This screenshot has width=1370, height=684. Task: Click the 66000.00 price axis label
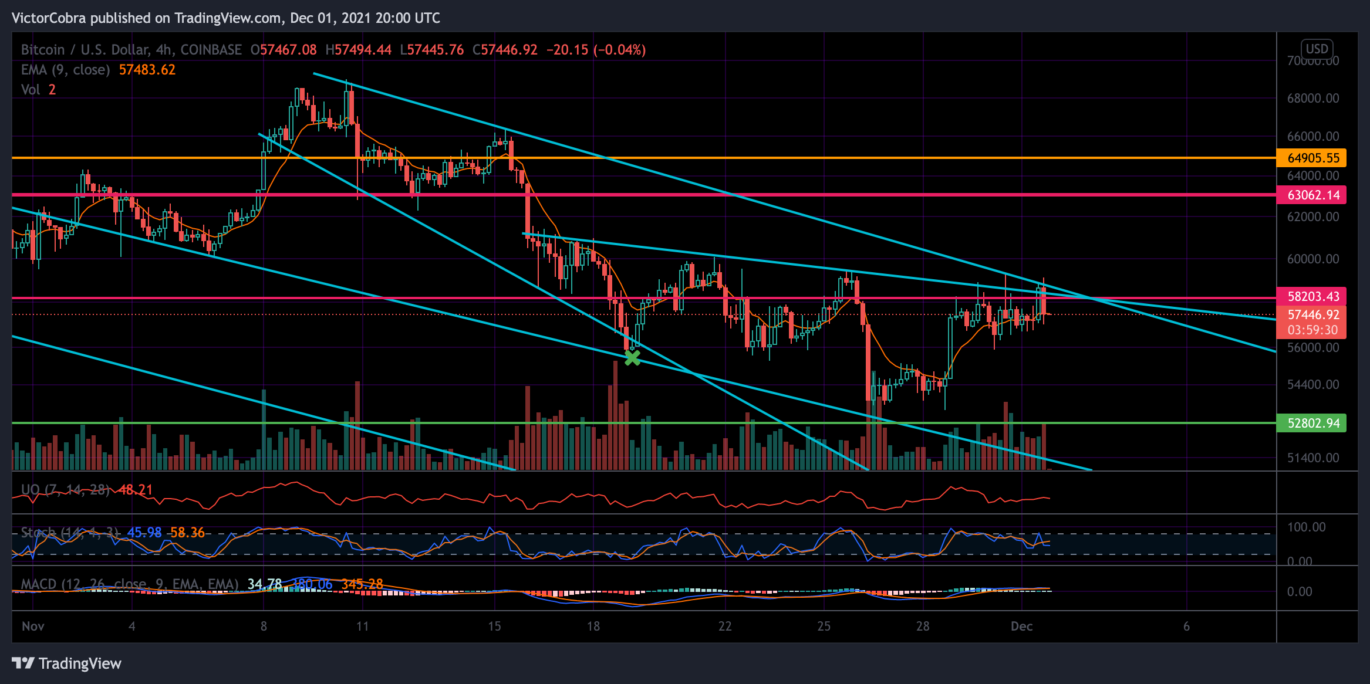pos(1313,136)
